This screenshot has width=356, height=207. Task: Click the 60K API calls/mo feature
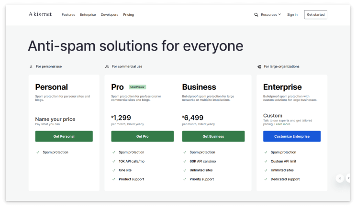tap(203, 161)
